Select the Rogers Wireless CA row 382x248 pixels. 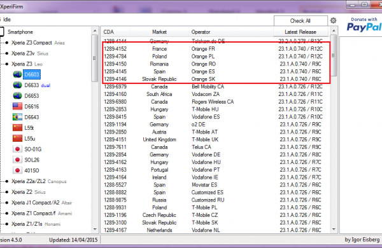click(x=216, y=102)
